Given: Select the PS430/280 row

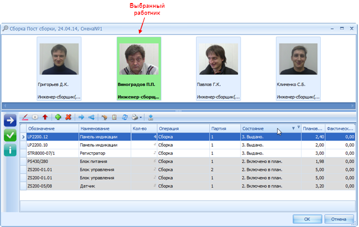Looking at the screenshot, I should pyautogui.click(x=187, y=161).
